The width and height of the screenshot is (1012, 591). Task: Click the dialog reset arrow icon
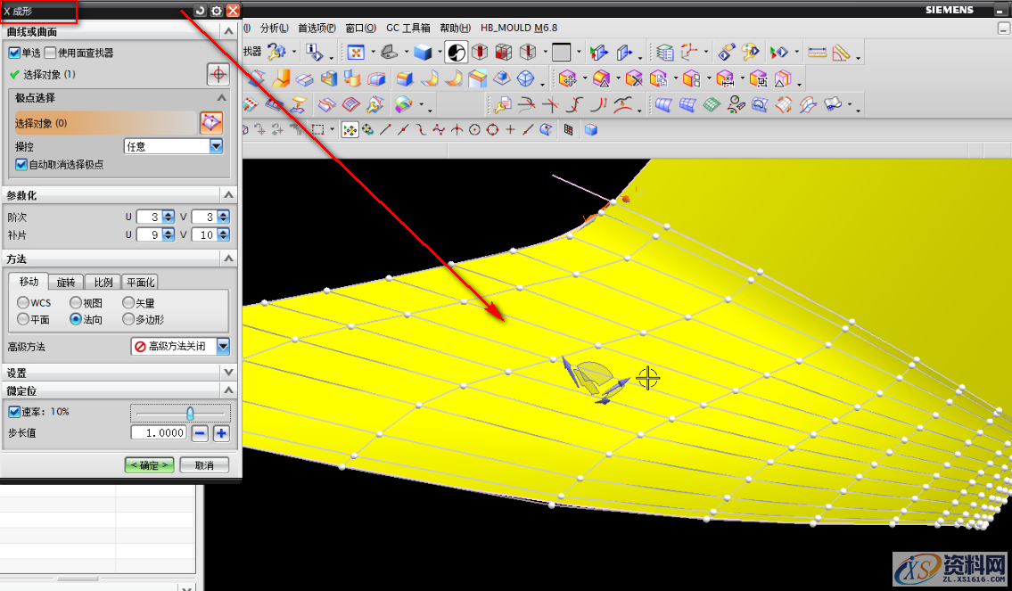coord(200,11)
